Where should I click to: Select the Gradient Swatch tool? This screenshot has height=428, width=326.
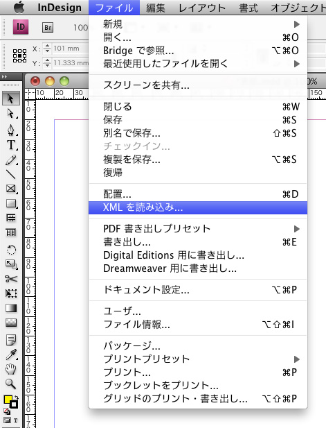pos(11,308)
